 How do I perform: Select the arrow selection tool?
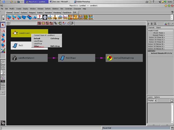[x=3, y=25]
